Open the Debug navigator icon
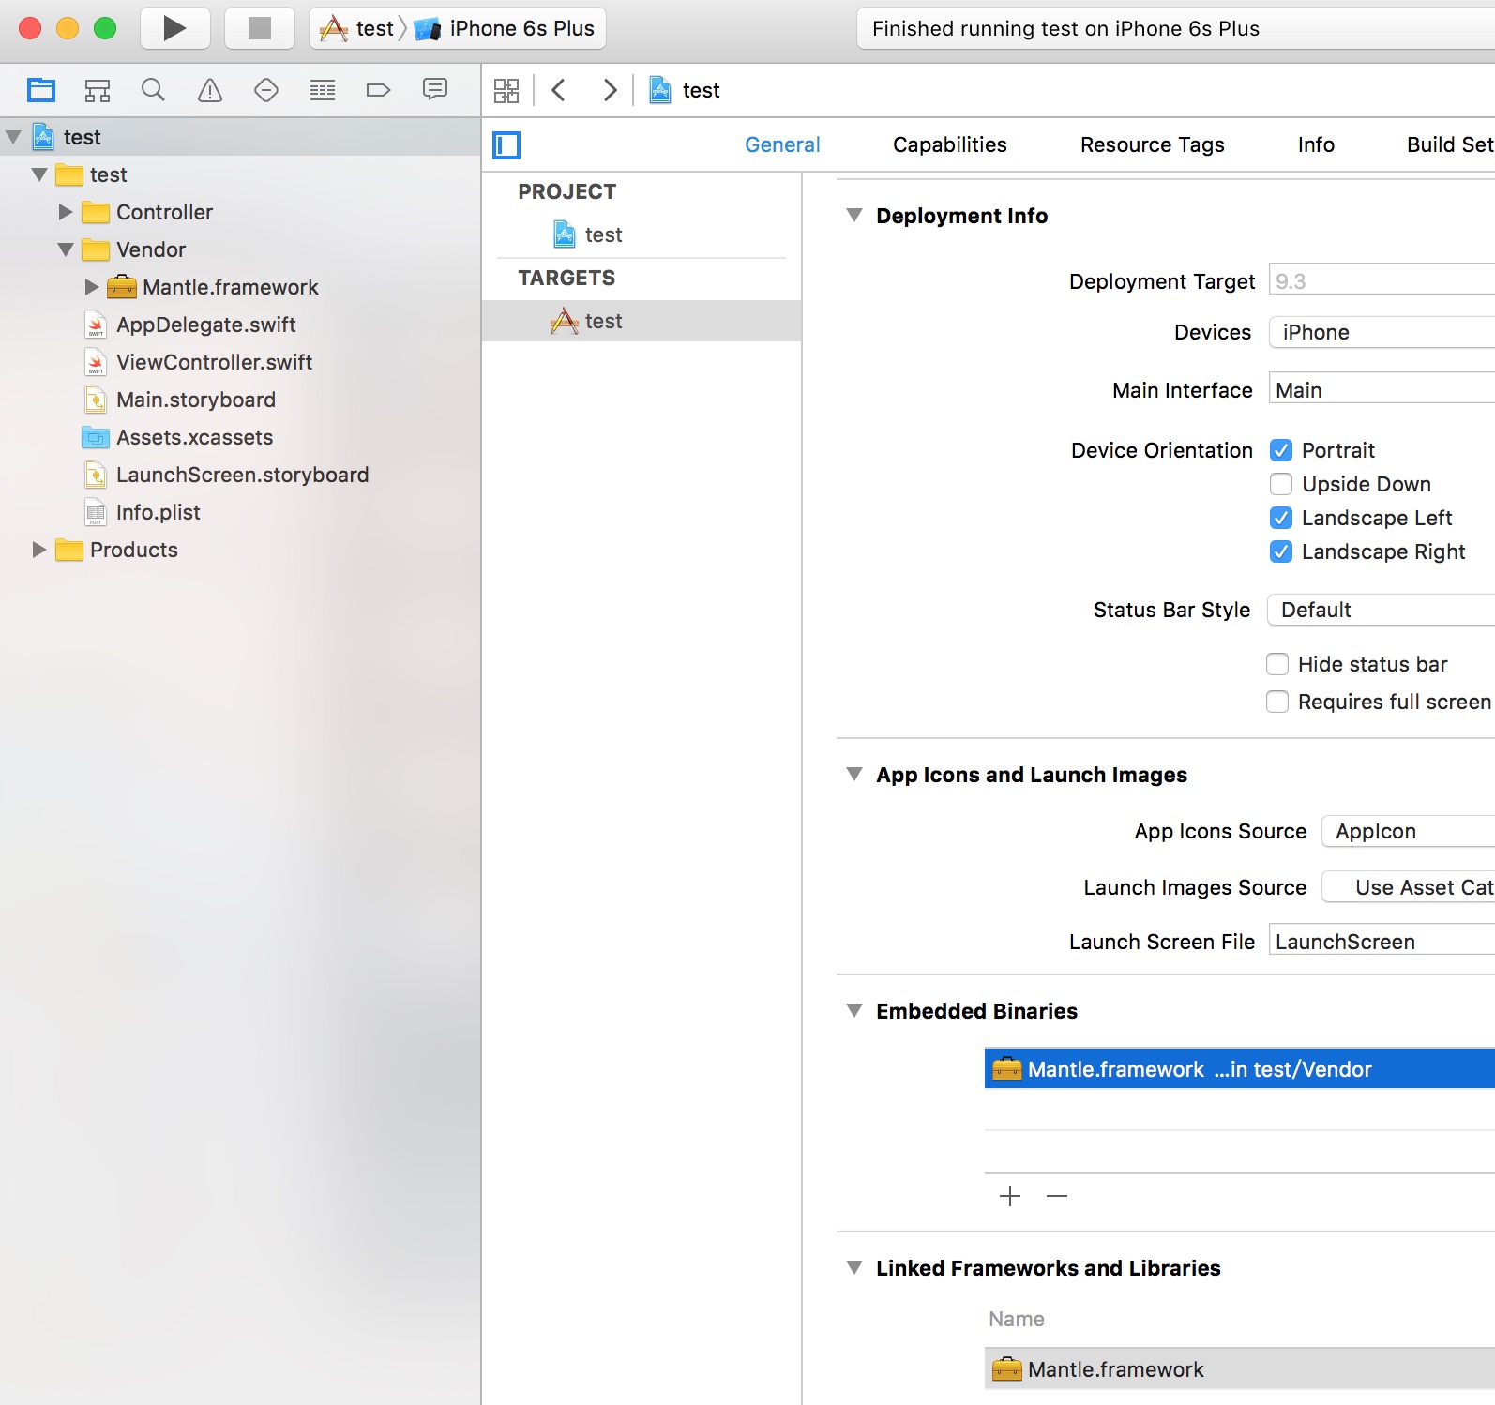 pos(323,90)
